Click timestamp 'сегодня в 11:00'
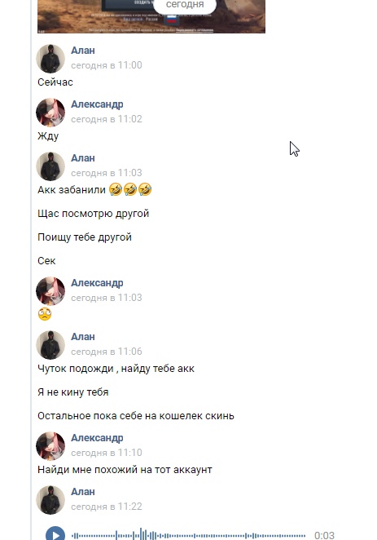The image size is (377, 540). click(x=107, y=65)
